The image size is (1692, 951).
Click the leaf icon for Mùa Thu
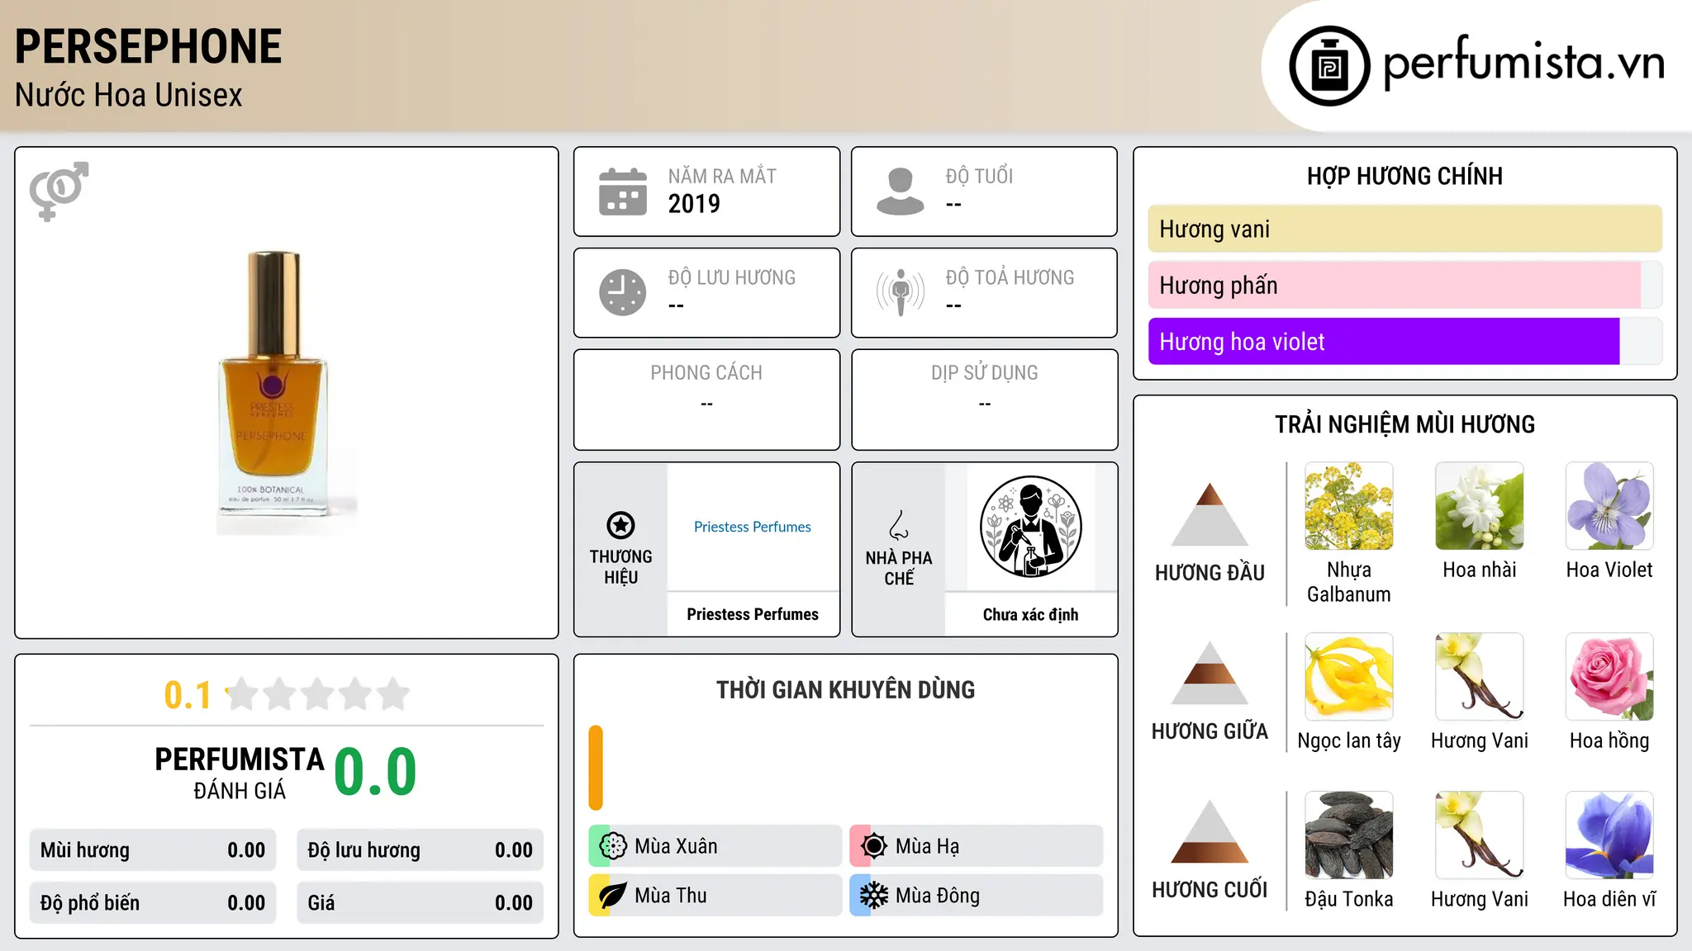coord(613,896)
